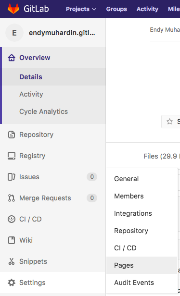Viewport: 180px width, 296px height.
Task: Click the Wiki book icon
Action: (x=12, y=240)
